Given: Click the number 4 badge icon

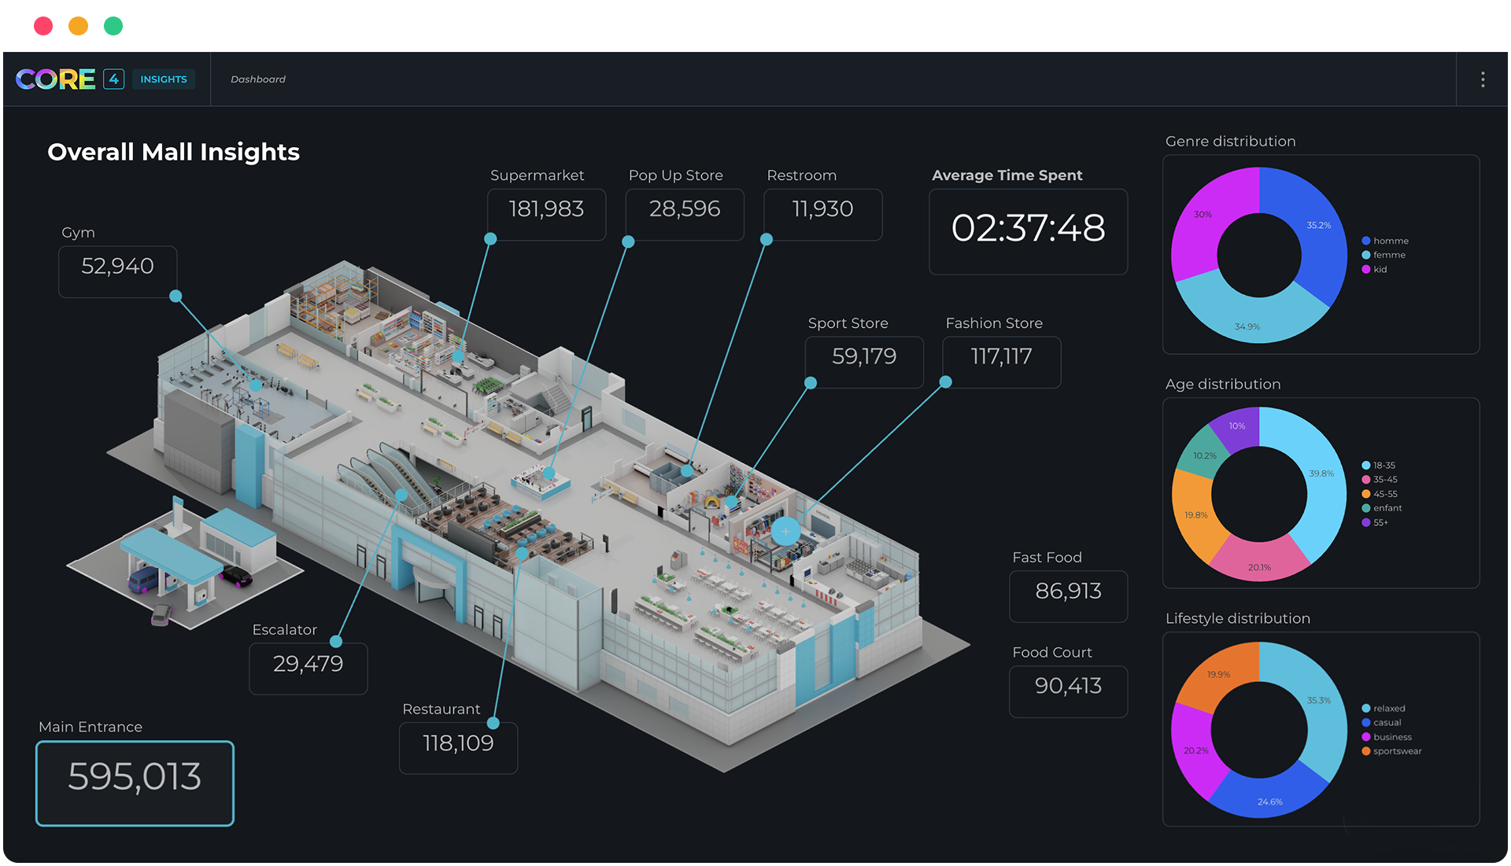Looking at the screenshot, I should [114, 79].
